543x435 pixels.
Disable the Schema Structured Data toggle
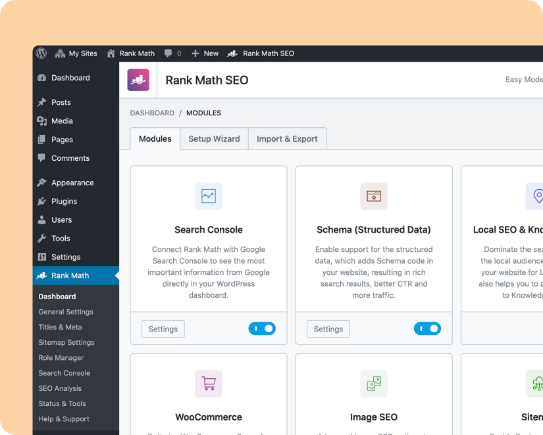427,328
